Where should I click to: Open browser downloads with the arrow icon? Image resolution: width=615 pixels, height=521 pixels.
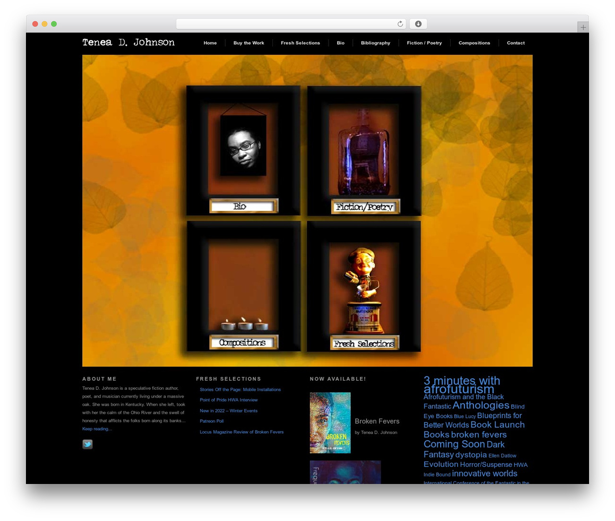click(418, 24)
